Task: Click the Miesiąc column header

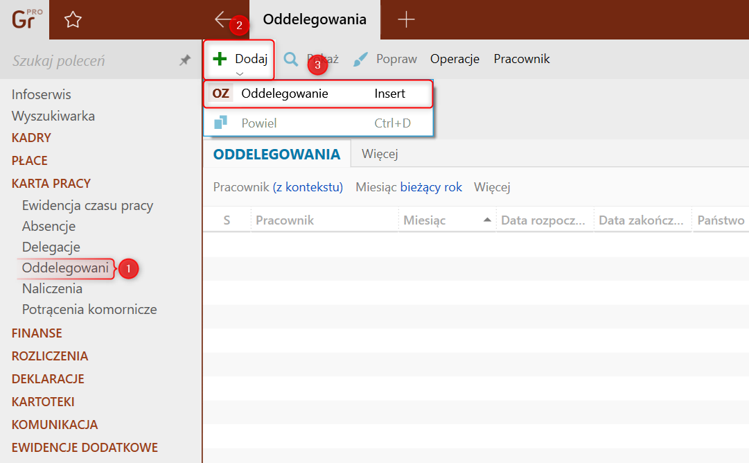Action: pyautogui.click(x=448, y=220)
